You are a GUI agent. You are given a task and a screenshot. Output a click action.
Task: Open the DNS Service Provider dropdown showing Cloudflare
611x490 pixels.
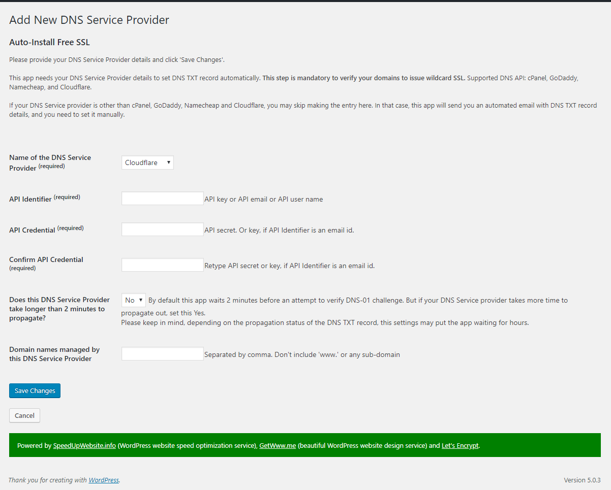[147, 162]
